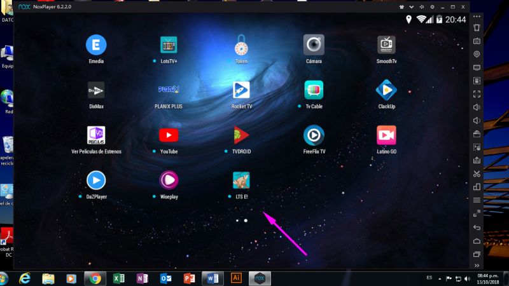Open the Wiseplay app
This screenshot has height=286, width=509.
[169, 180]
